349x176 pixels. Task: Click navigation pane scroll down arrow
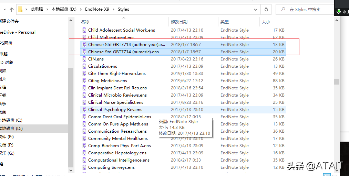pos(71,170)
